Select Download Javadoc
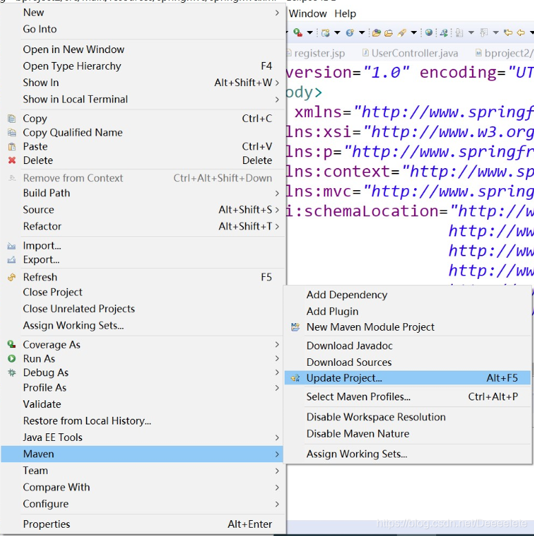534x536 pixels. coord(407,346)
